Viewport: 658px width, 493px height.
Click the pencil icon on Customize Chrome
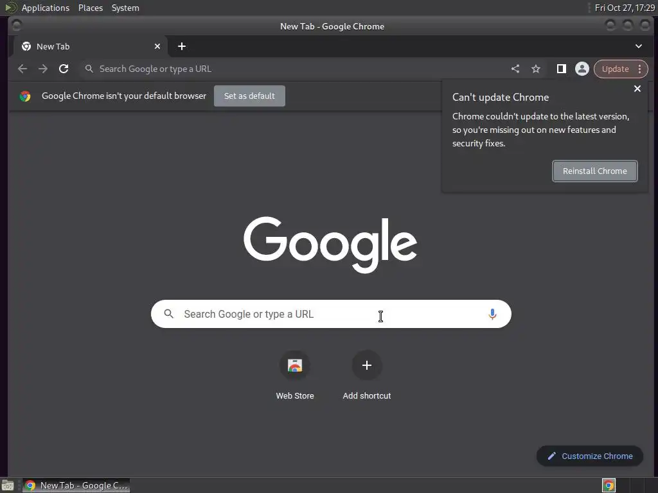click(x=552, y=456)
